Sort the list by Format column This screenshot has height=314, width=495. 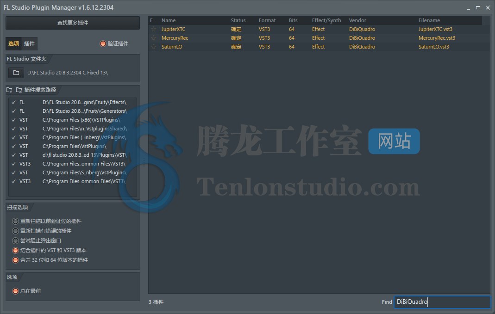click(x=267, y=20)
